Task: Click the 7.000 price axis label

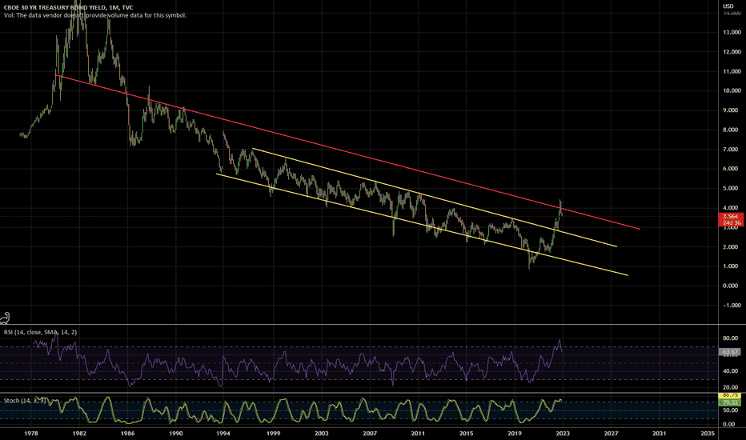Action: coord(732,150)
